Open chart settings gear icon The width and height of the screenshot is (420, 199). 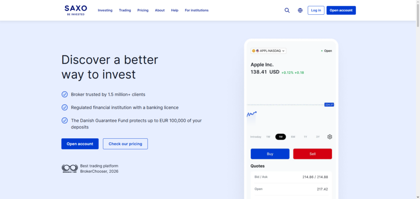click(x=330, y=137)
